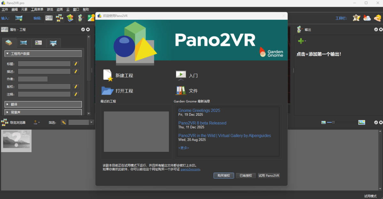This screenshot has height=199, width=383.
Task: Collapse the 工程用户数据 section
Action: 7,54
